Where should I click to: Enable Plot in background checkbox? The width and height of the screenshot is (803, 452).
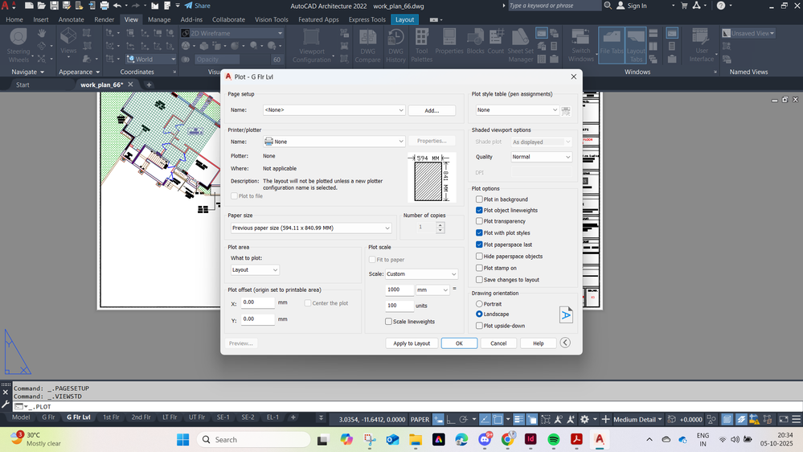point(480,199)
